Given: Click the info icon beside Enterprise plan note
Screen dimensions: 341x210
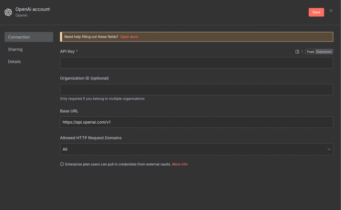Looking at the screenshot, I should coord(62,164).
